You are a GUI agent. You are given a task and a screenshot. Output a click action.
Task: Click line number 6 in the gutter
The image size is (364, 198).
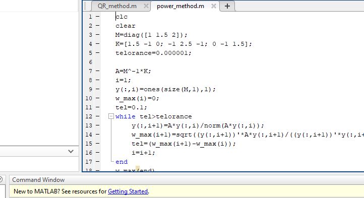coord(90,62)
